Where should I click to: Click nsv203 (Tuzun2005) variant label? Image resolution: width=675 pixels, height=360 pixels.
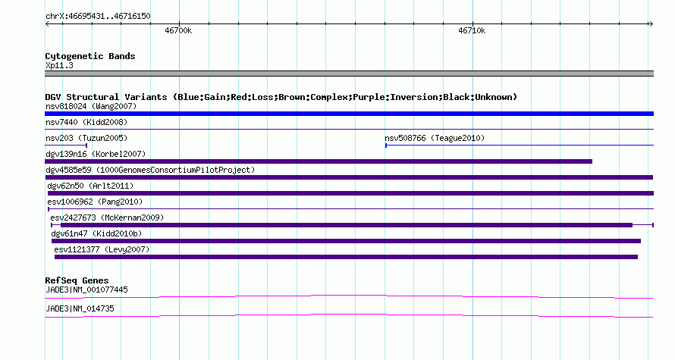pos(86,138)
